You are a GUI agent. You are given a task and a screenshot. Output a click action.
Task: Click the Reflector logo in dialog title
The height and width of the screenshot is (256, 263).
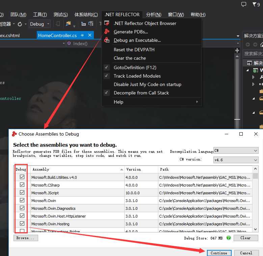click(x=15, y=134)
